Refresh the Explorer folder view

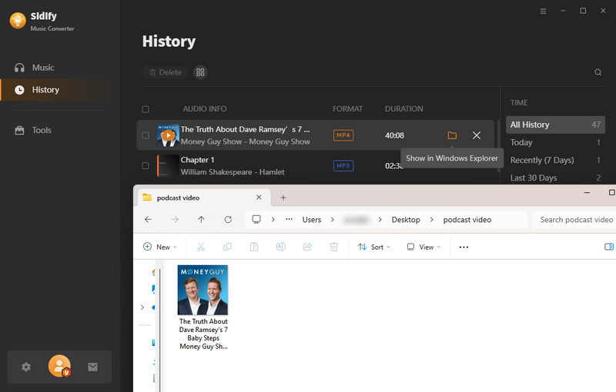coord(228,220)
